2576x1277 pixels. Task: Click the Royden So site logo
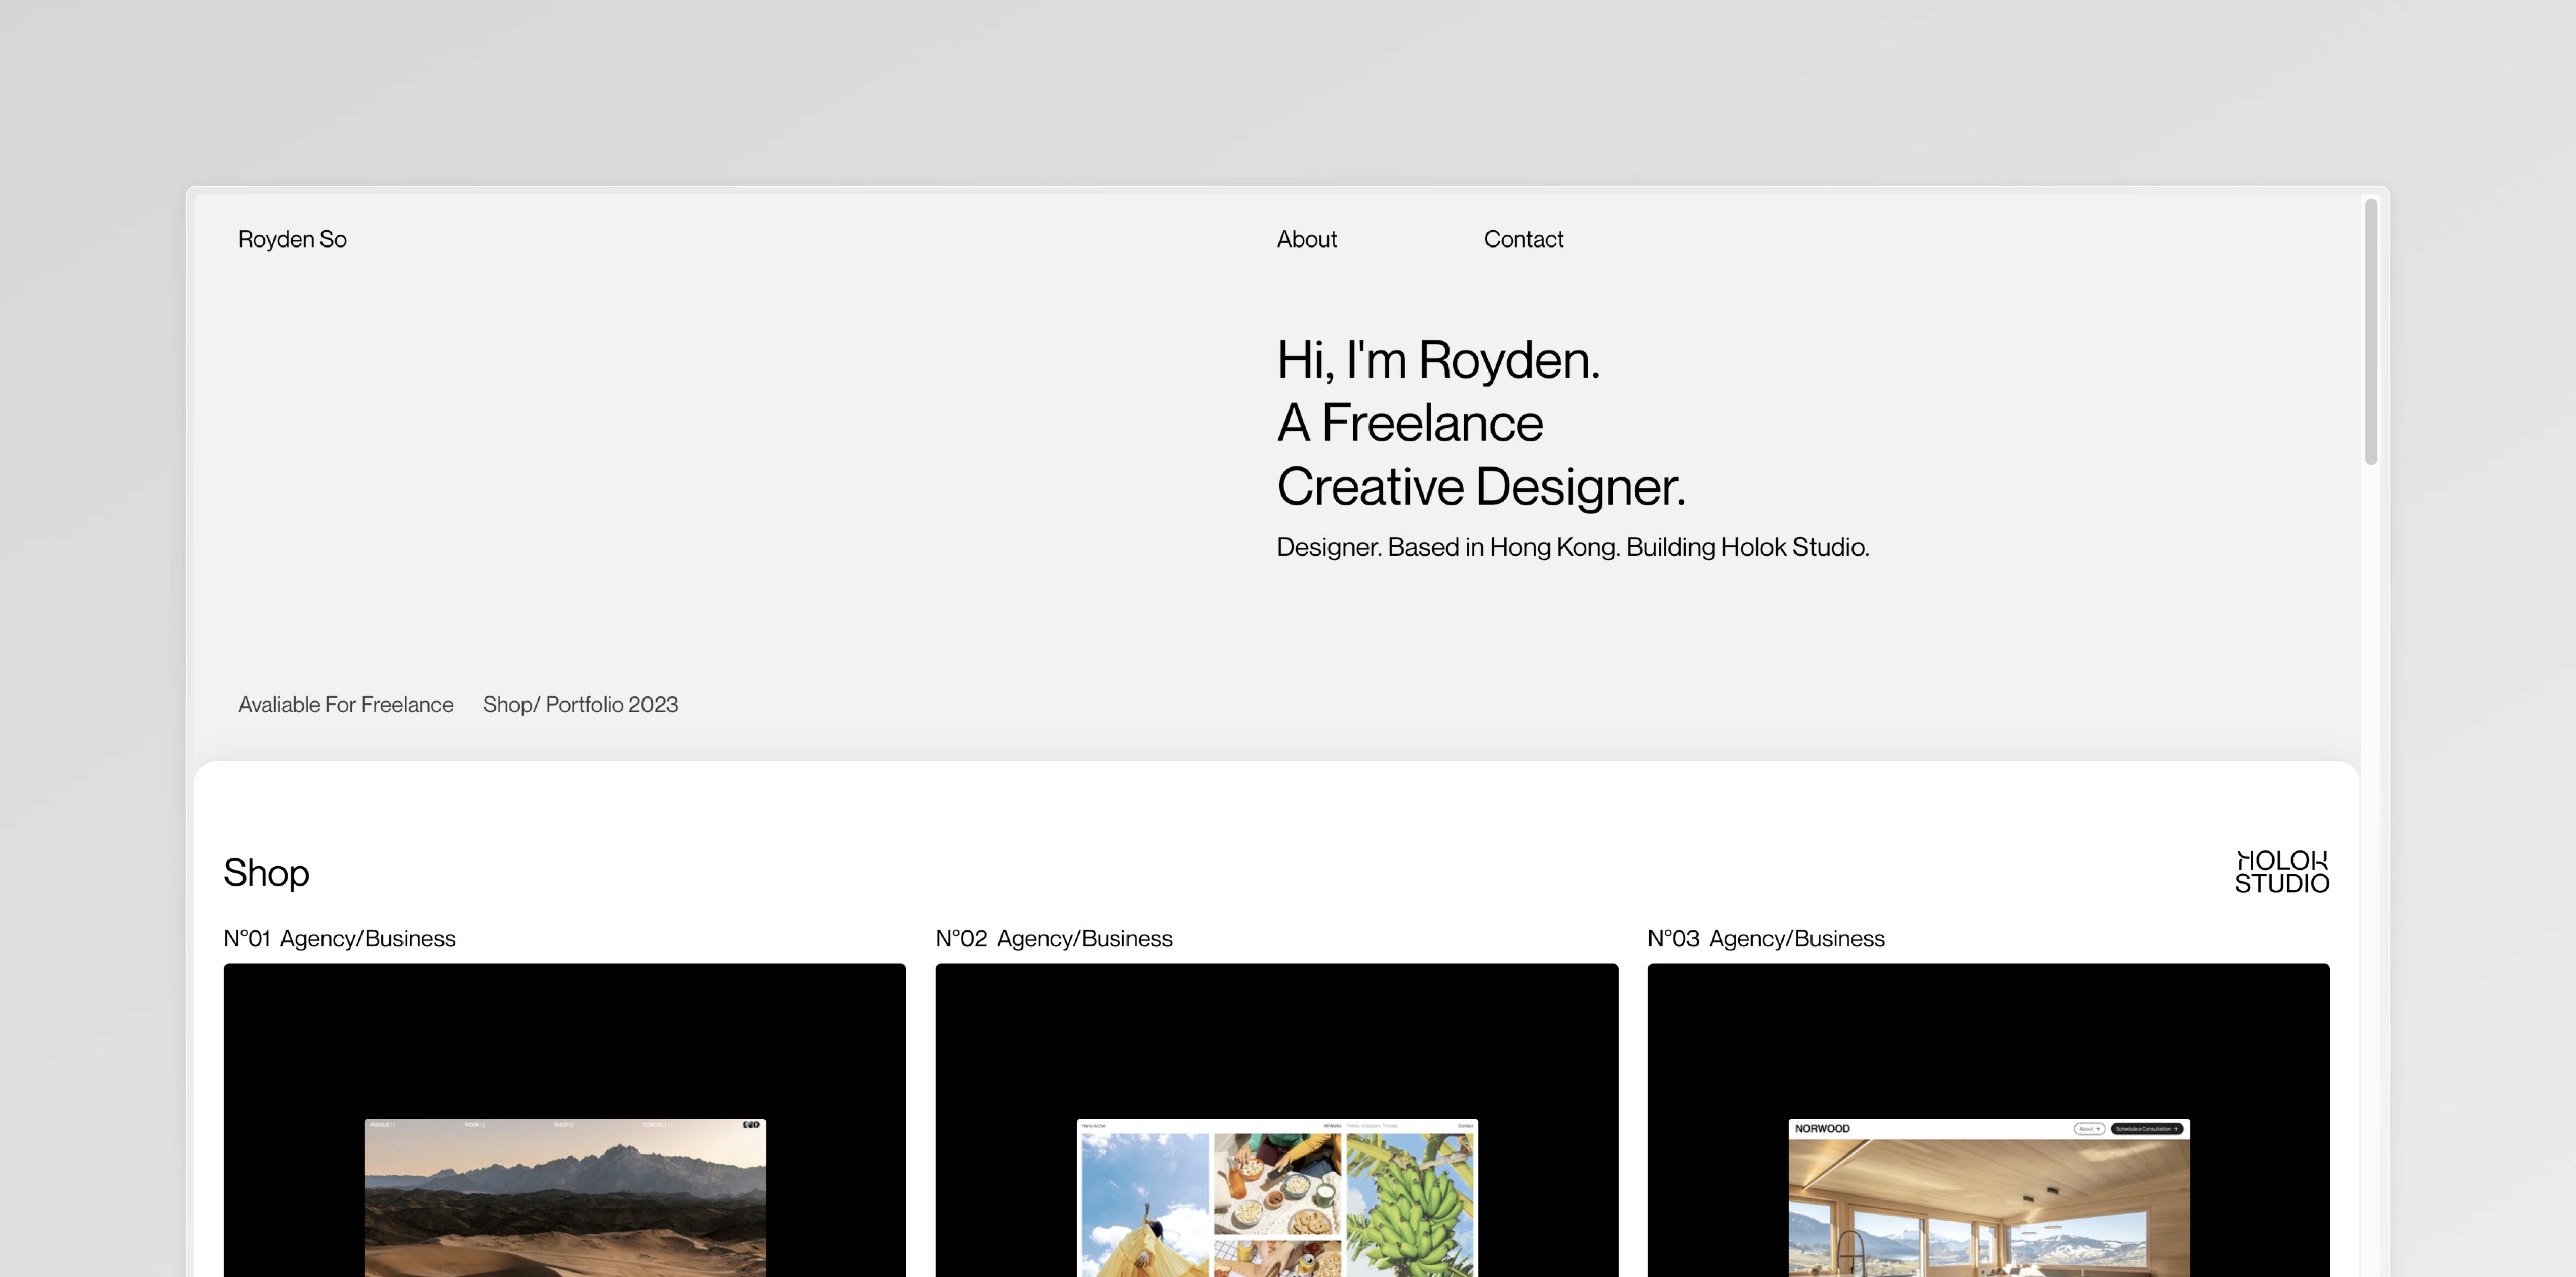292,239
